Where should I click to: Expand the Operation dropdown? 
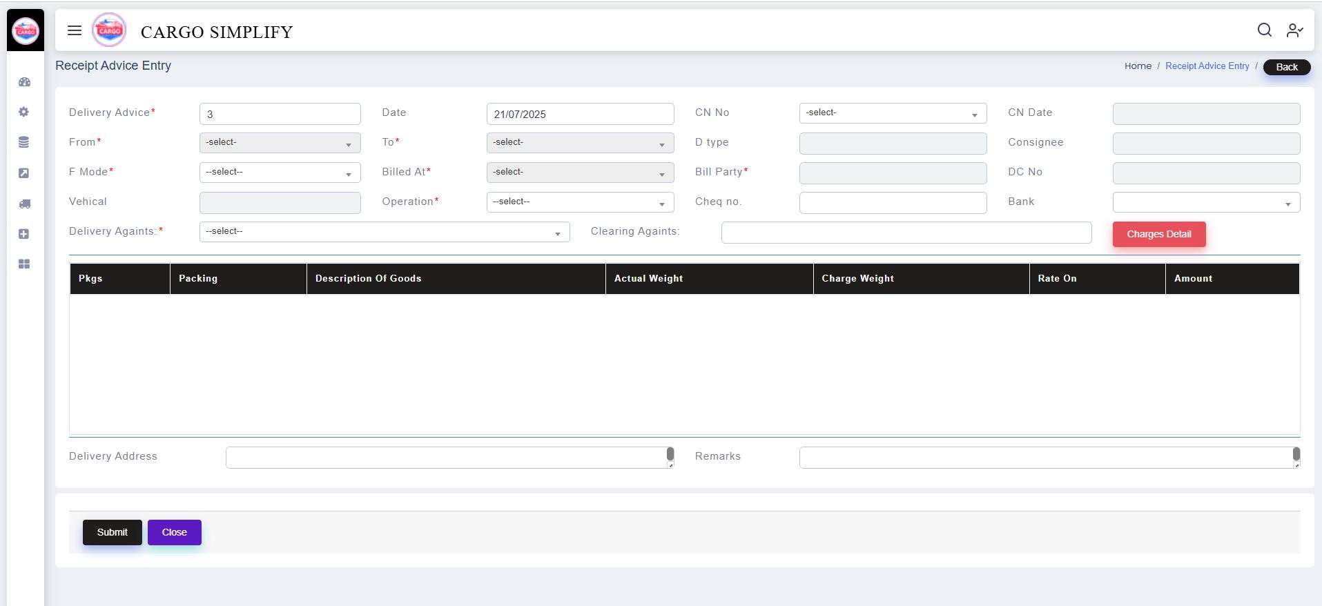tap(580, 202)
